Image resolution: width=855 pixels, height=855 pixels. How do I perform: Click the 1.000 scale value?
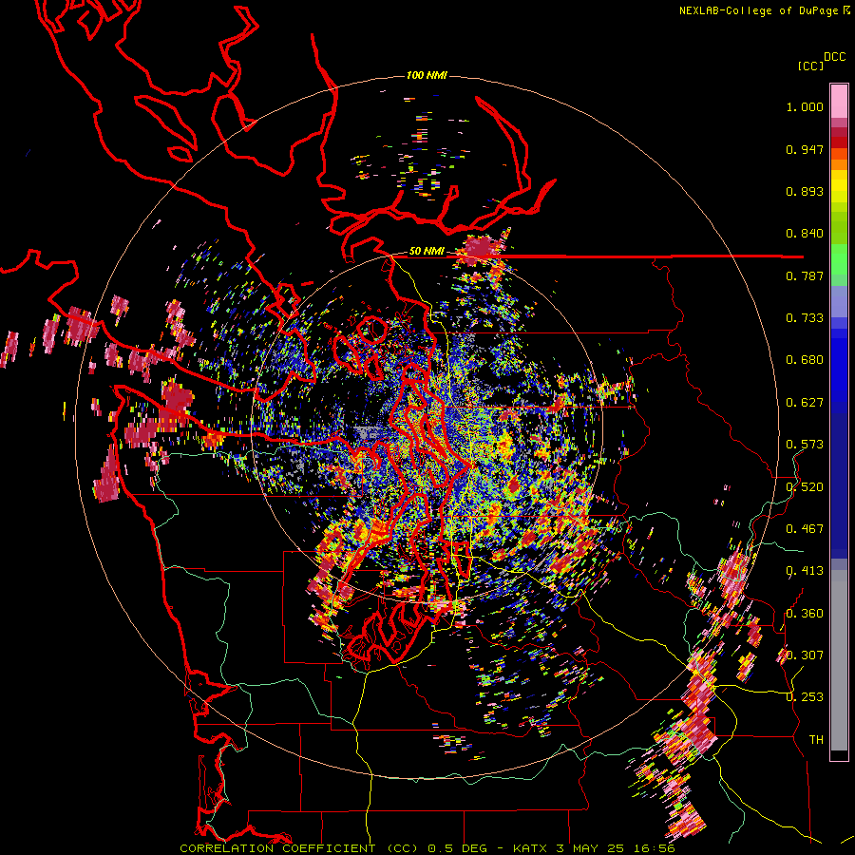pyautogui.click(x=805, y=106)
